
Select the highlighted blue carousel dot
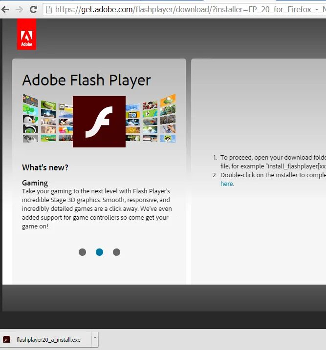pos(99,252)
